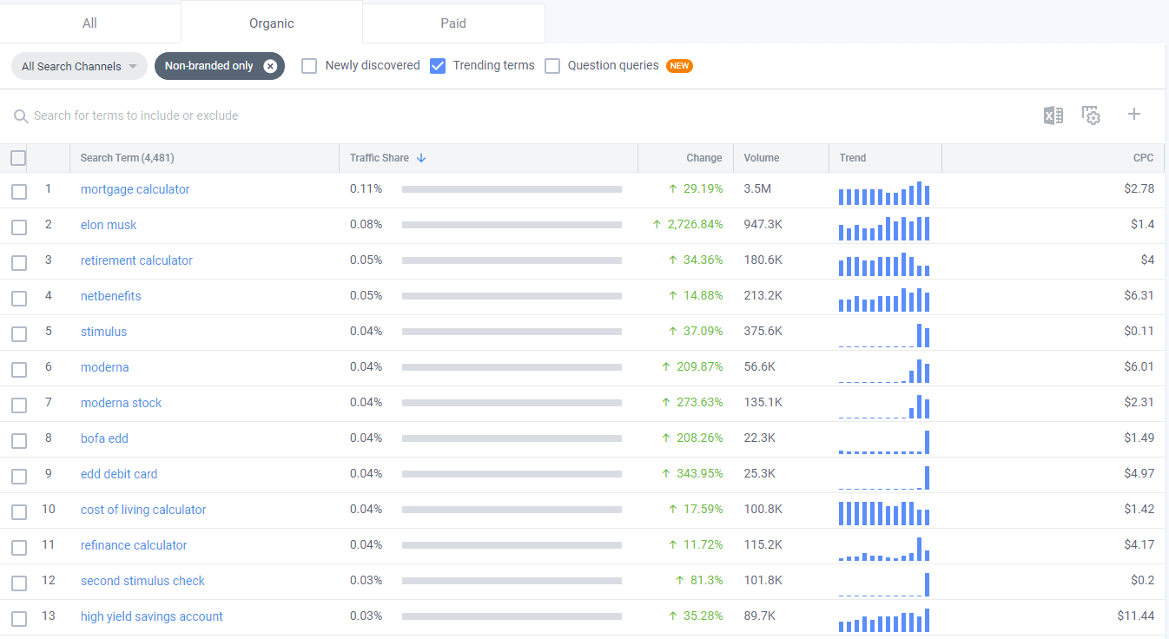
Task: Click the NEW badge beside Question queries
Action: (679, 66)
